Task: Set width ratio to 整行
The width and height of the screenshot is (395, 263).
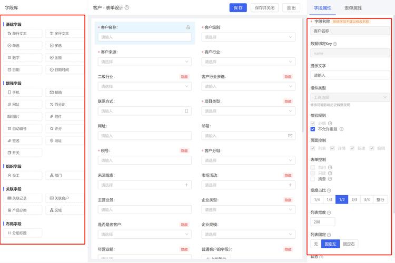Action: (x=380, y=199)
